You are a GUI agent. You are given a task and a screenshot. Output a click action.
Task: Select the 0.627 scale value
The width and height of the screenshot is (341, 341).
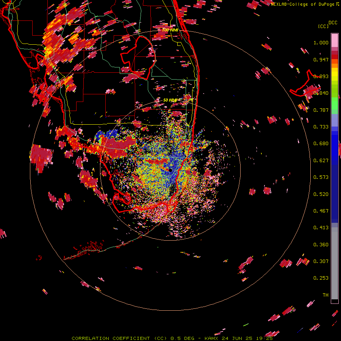(321, 161)
